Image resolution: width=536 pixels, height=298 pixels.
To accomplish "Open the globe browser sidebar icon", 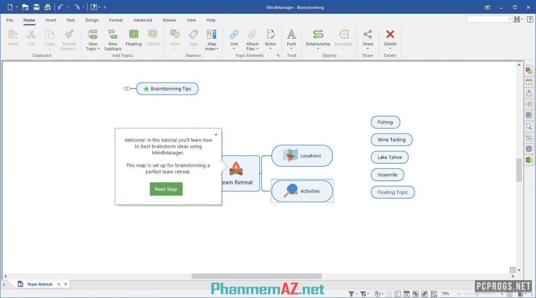I will click(529, 149).
